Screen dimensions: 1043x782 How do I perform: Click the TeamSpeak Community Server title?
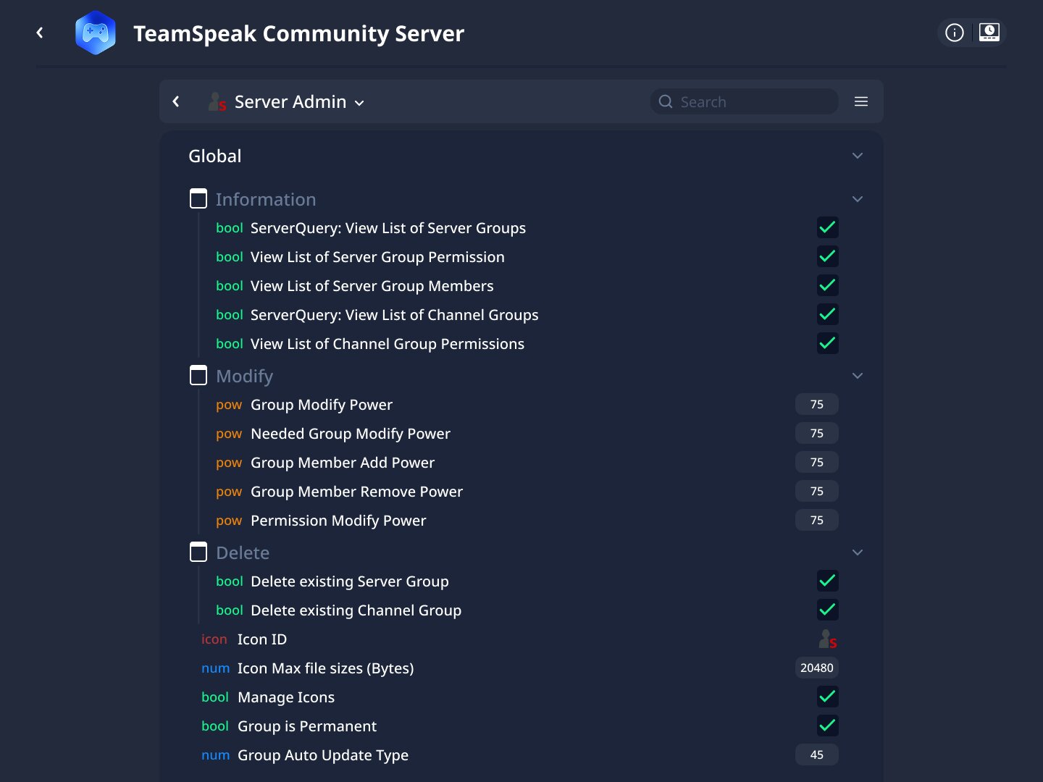click(x=299, y=33)
